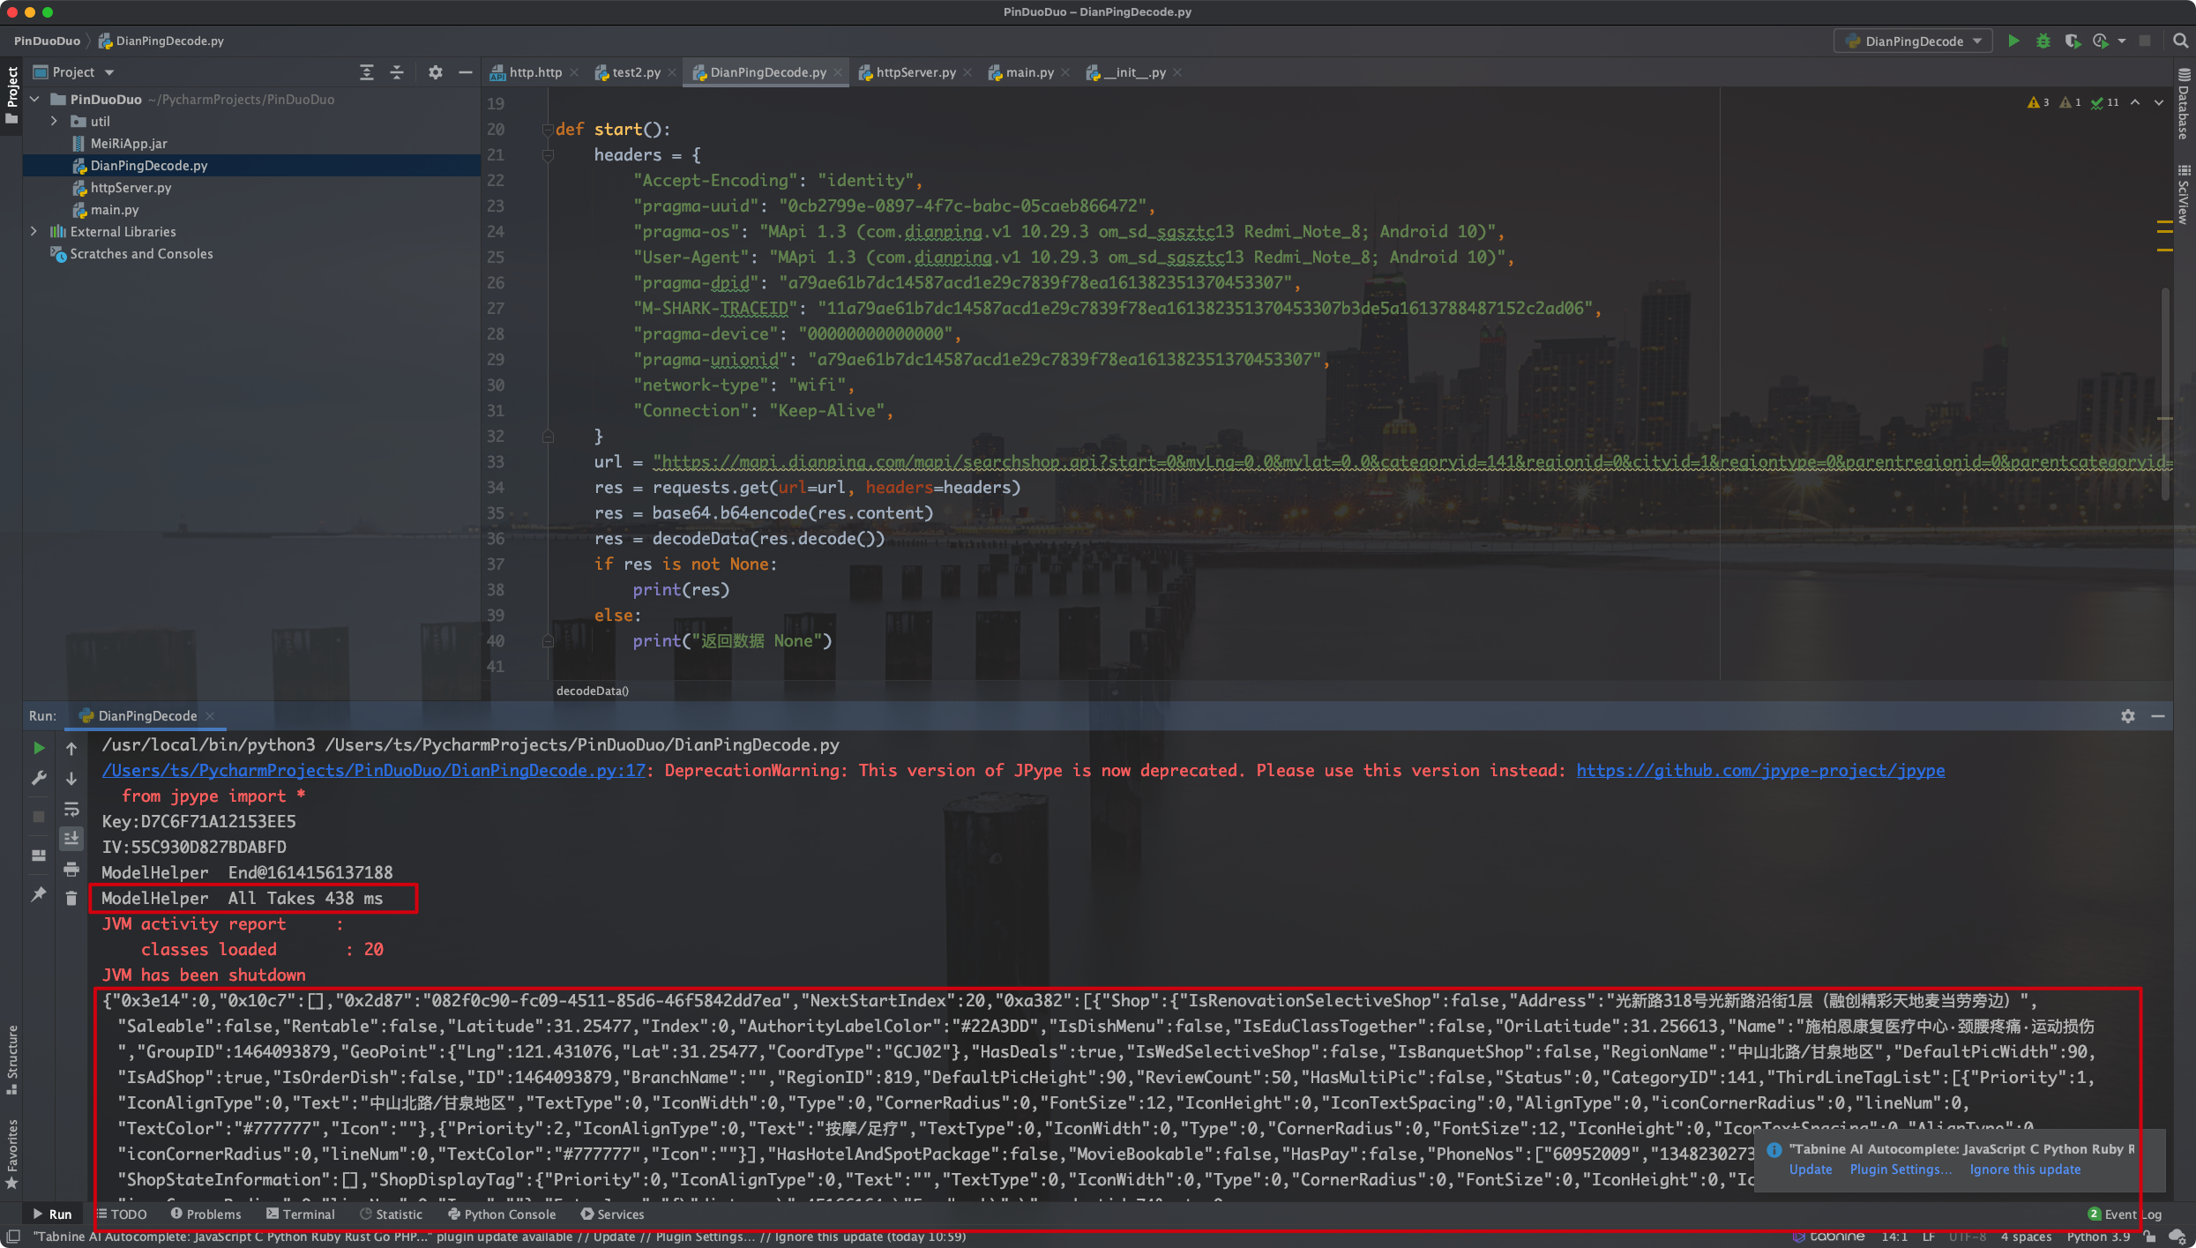This screenshot has width=2196, height=1248.
Task: Switch to the http.http editor tab
Action: pos(534,72)
